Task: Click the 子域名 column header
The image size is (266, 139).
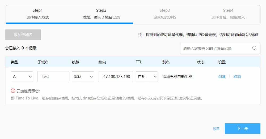Action: coord(43,62)
